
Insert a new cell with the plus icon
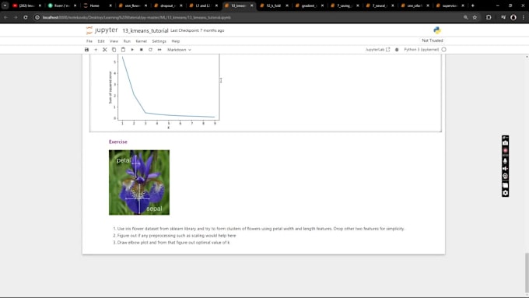coord(96,50)
